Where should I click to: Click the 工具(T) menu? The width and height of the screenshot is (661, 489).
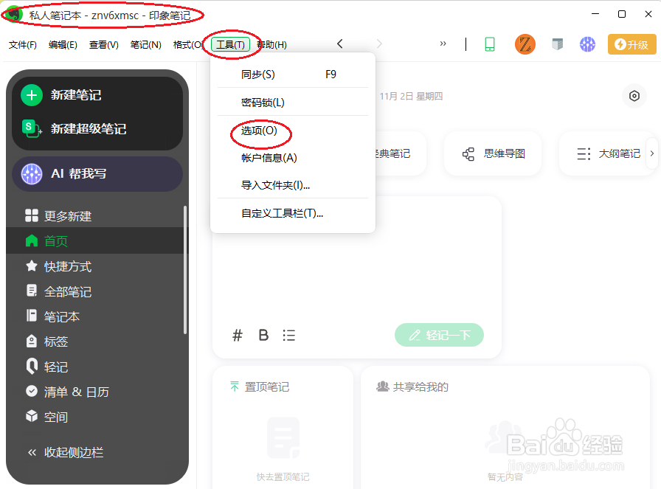pyautogui.click(x=231, y=45)
